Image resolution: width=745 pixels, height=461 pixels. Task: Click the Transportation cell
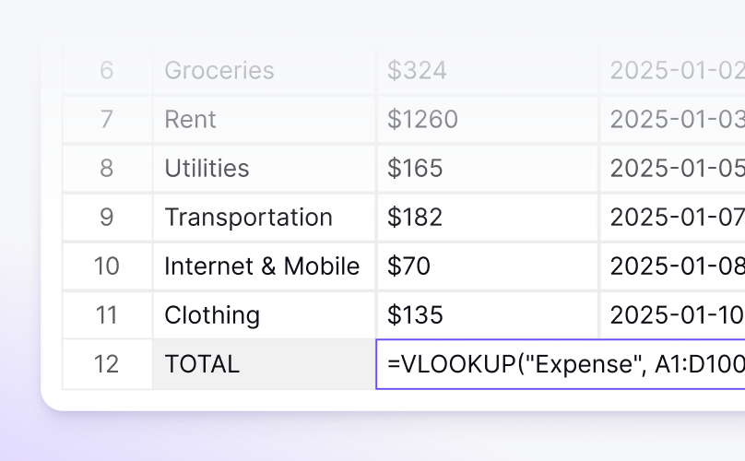(264, 218)
